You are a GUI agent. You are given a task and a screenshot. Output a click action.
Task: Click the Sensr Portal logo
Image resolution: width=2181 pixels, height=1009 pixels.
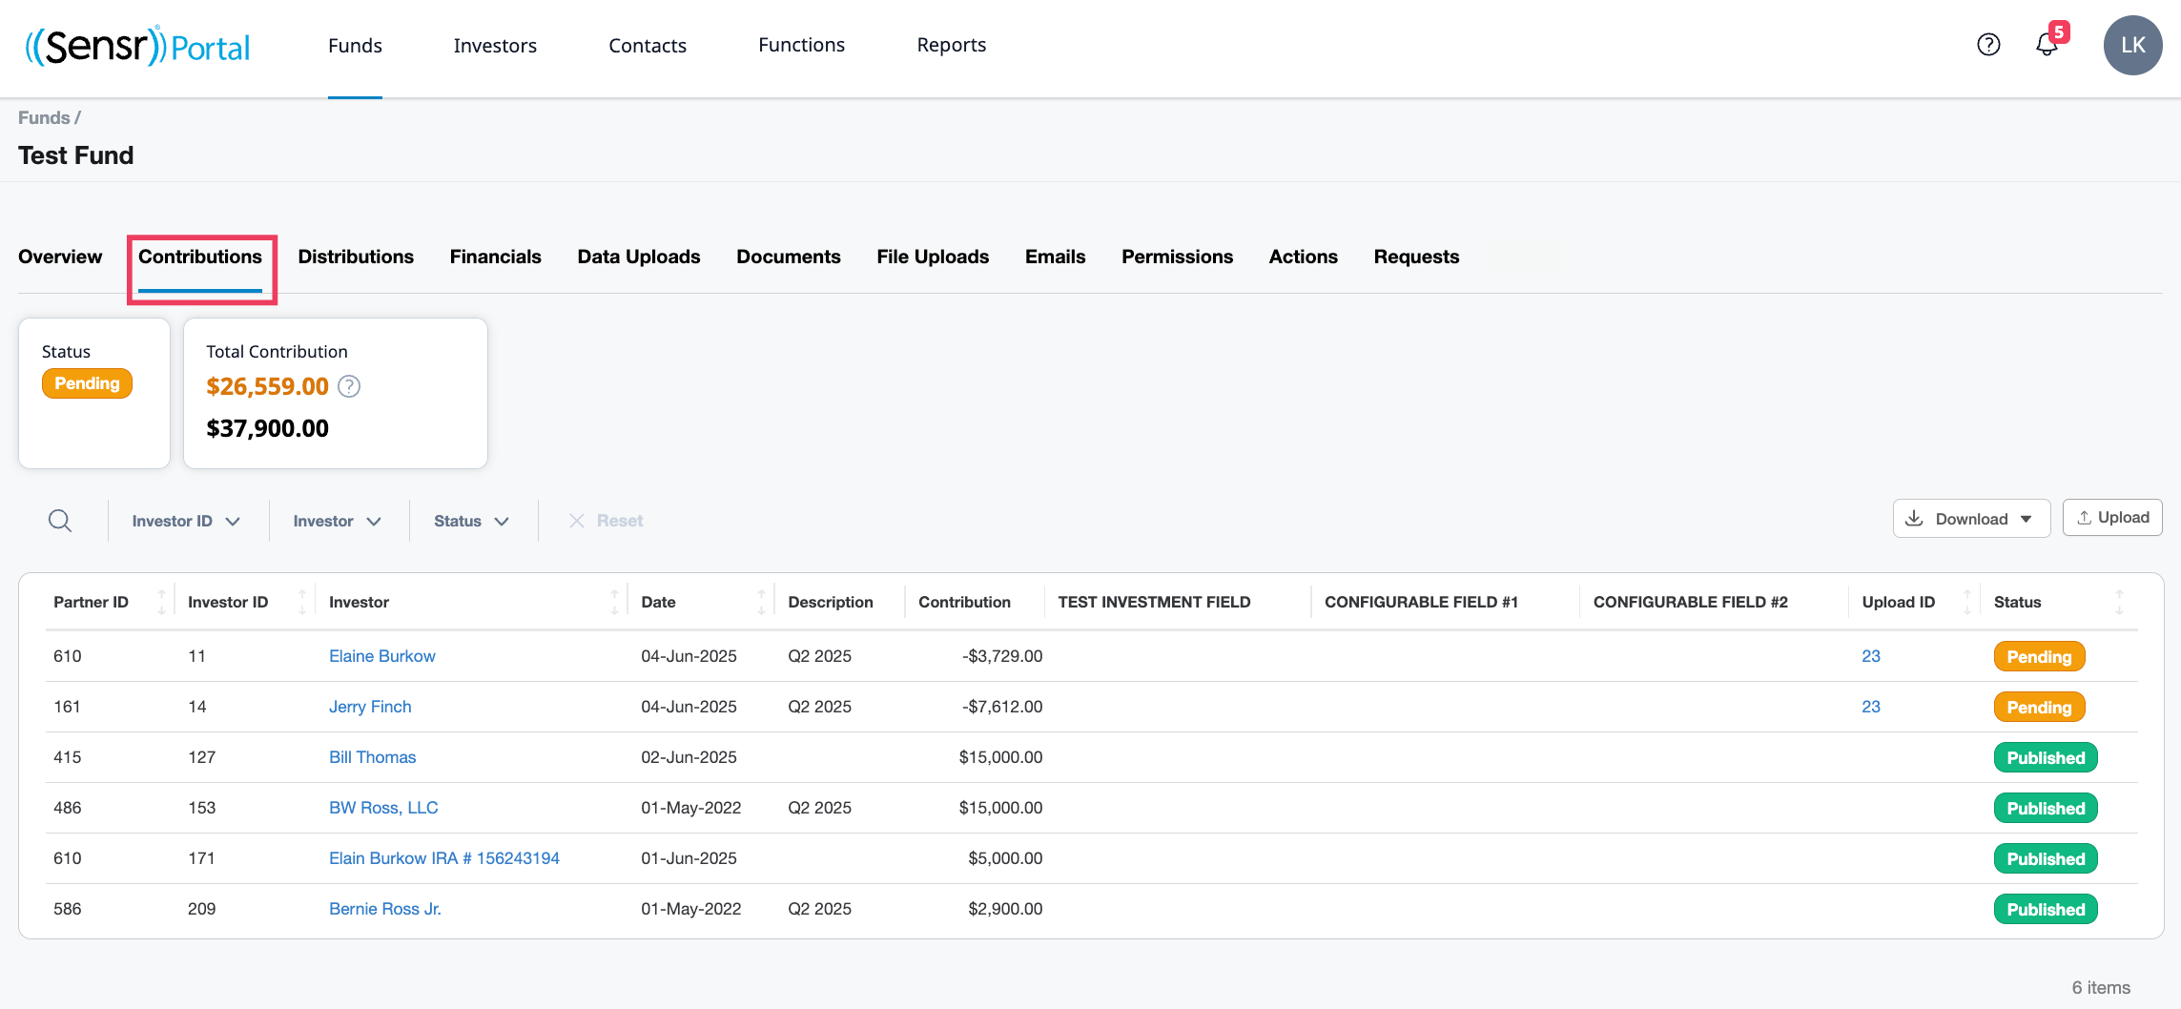point(137,46)
